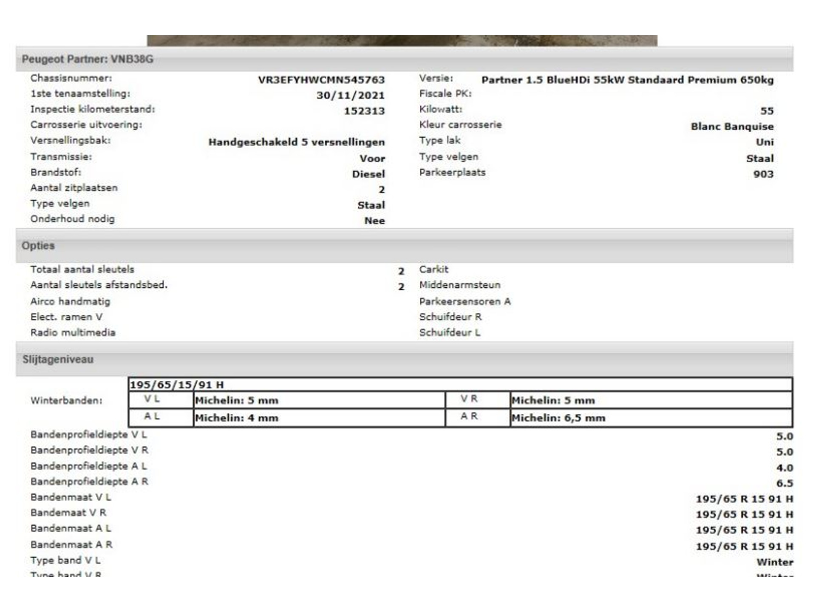Click the Aantal sleutels afstandsbed. label
The image size is (816, 612).
pyautogui.click(x=99, y=285)
